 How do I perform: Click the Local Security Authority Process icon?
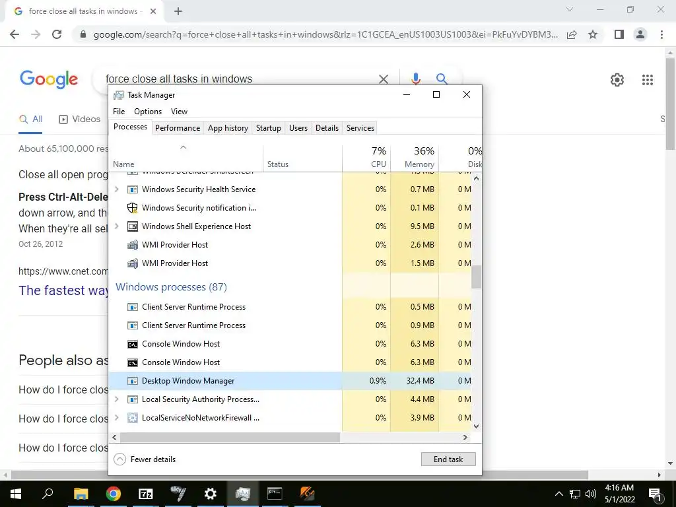coord(132,399)
